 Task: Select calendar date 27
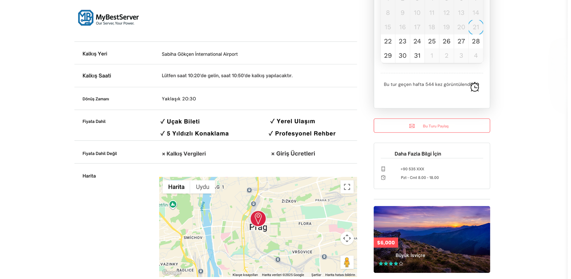461,41
